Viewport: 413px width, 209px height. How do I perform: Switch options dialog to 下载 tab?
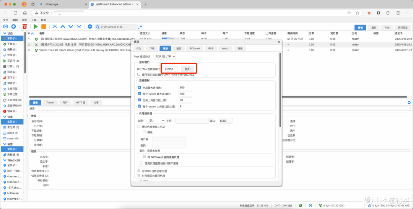(x=152, y=49)
